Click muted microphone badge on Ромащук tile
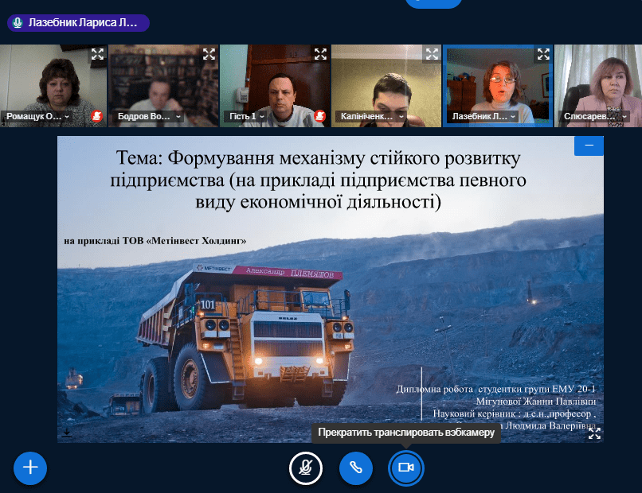 [x=96, y=116]
